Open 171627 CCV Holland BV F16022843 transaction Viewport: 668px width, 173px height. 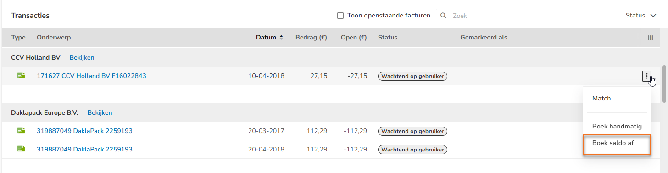click(91, 76)
